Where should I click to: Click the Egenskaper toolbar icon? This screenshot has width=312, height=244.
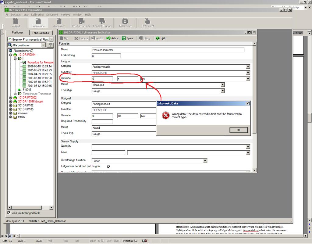38,23
